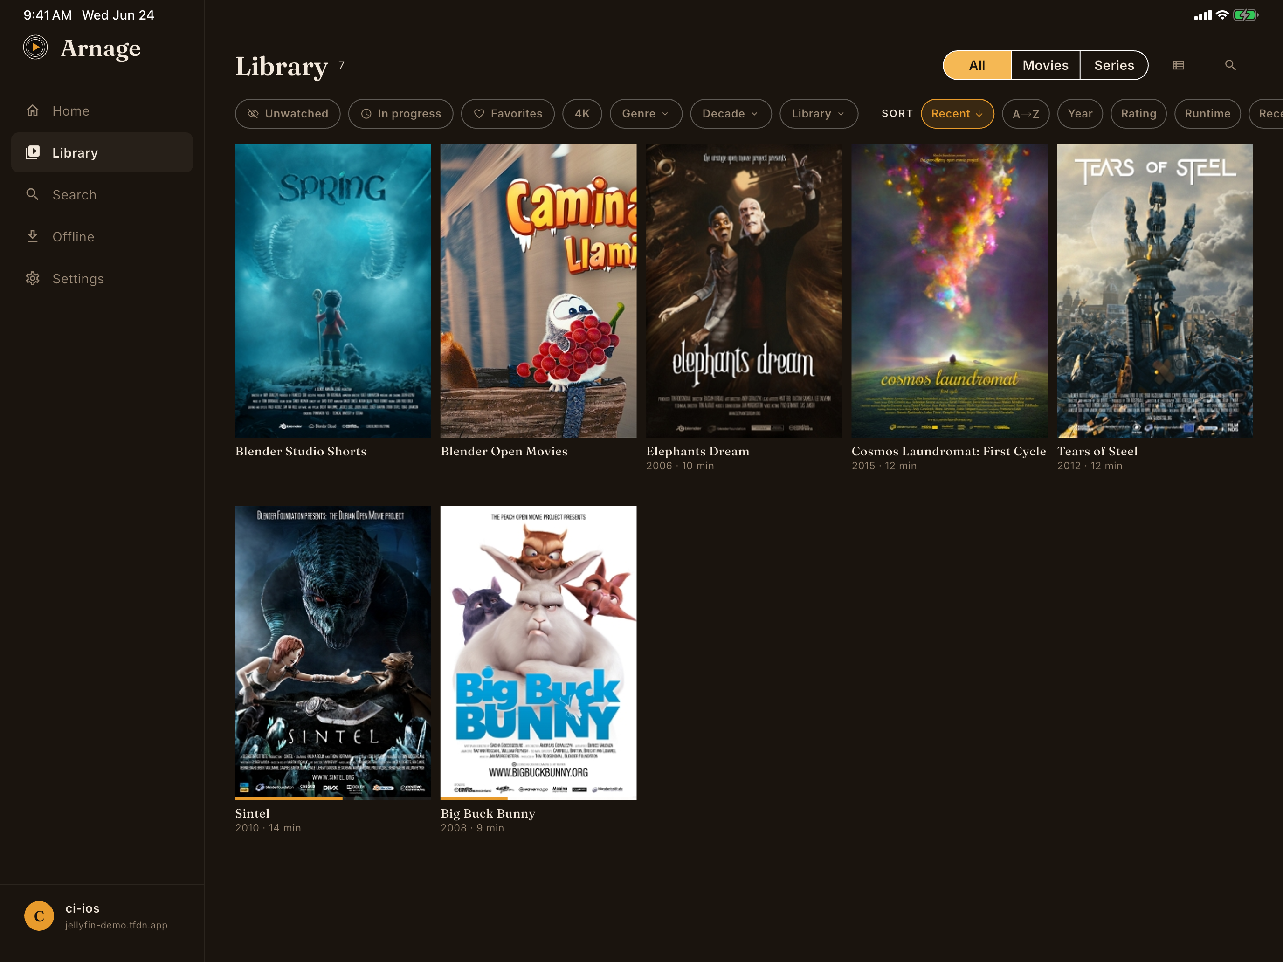Click the Library page heading
Image resolution: width=1283 pixels, height=962 pixels.
[282, 66]
